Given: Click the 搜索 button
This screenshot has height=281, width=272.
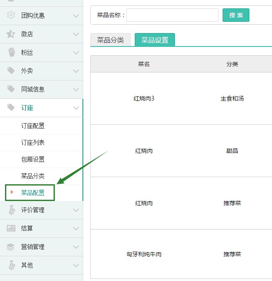Looking at the screenshot, I should [x=236, y=15].
